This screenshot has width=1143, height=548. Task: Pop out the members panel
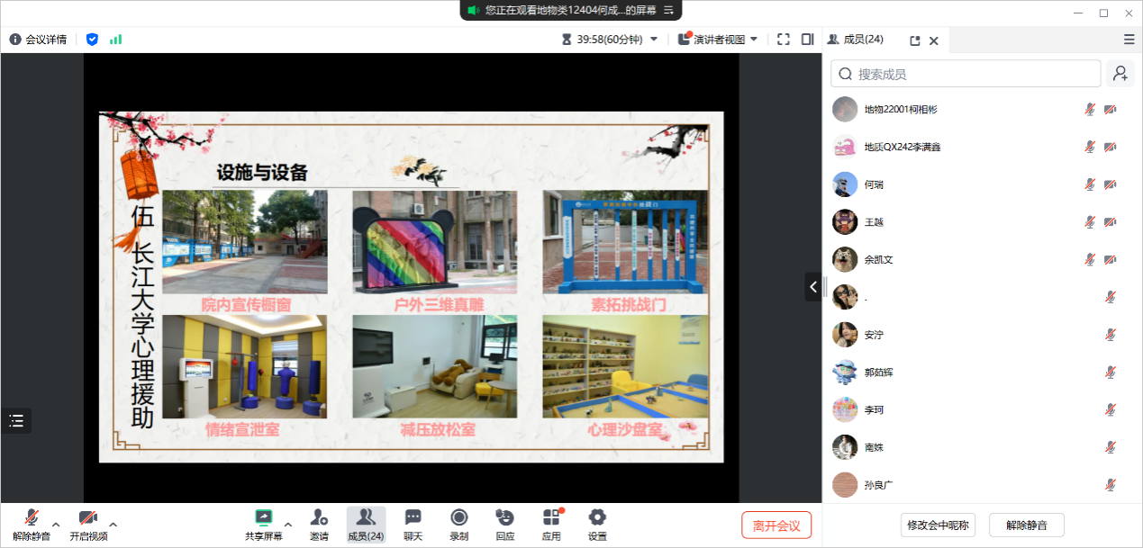pos(915,40)
